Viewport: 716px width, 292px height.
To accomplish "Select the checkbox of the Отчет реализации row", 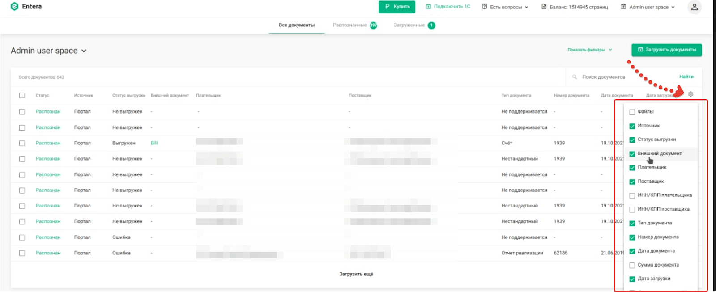I will click(x=22, y=253).
